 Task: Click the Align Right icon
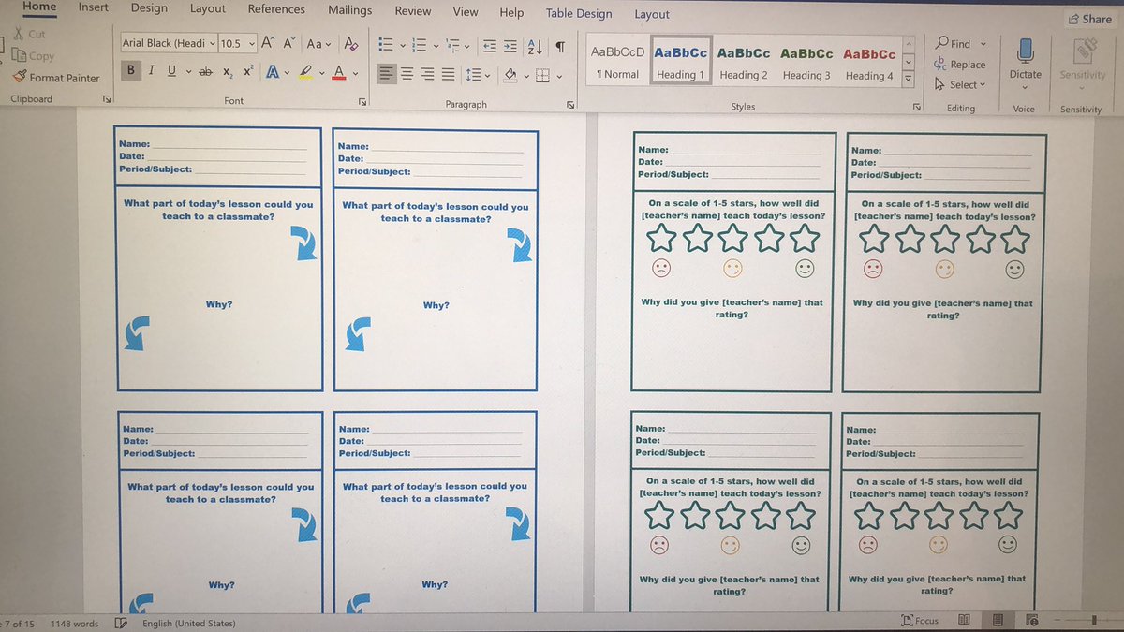tap(428, 74)
